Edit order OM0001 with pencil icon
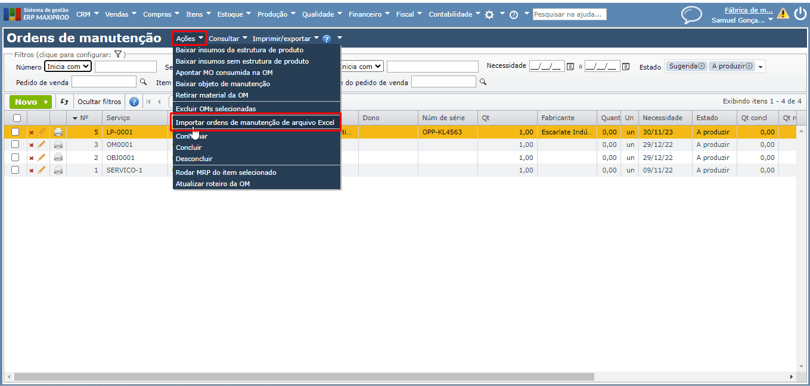Viewport: 810px width, 386px height. 41,145
